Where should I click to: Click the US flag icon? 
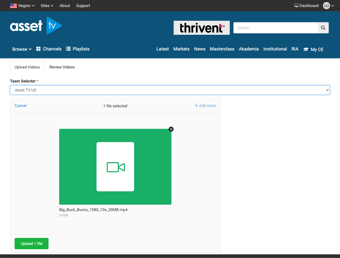13,6
